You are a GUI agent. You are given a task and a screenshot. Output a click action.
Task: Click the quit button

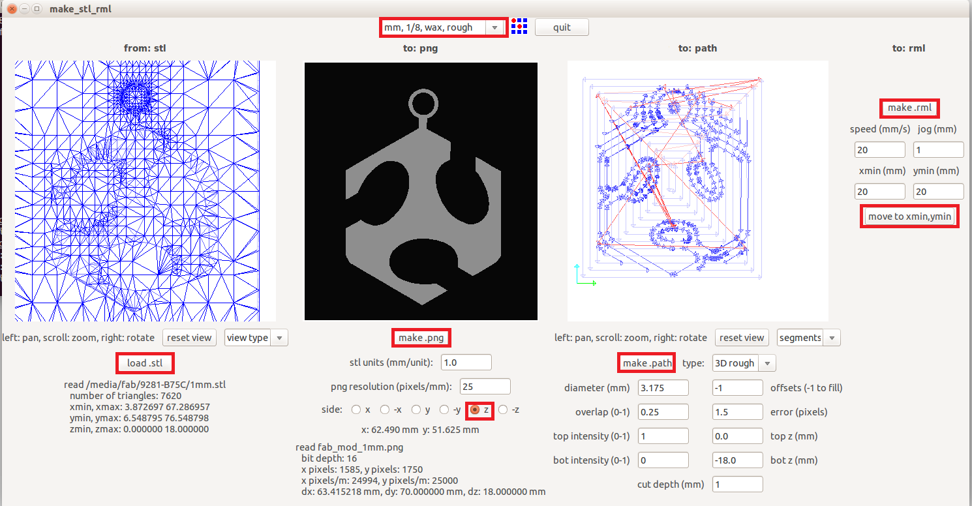[562, 27]
